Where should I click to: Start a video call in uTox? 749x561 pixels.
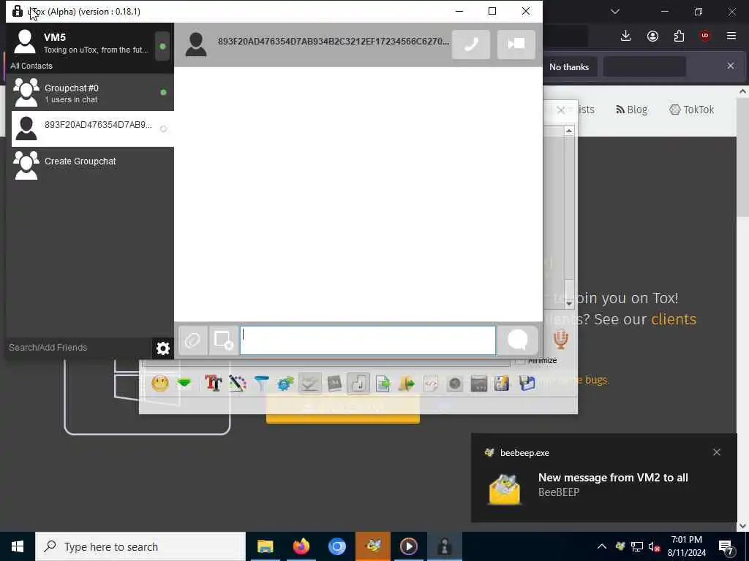(516, 45)
